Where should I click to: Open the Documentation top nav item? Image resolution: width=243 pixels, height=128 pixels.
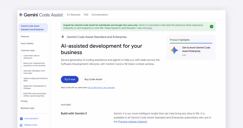pos(100,15)
